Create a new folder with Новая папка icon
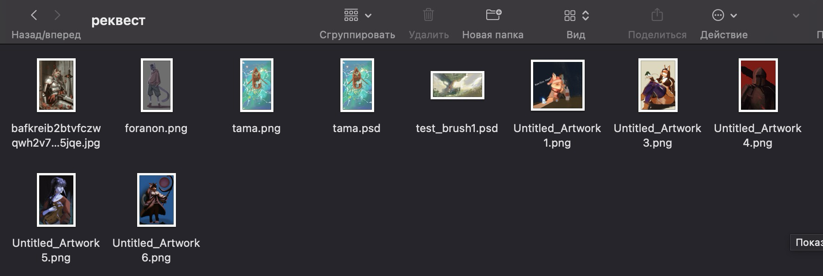Image resolution: width=823 pixels, height=276 pixels. click(494, 15)
